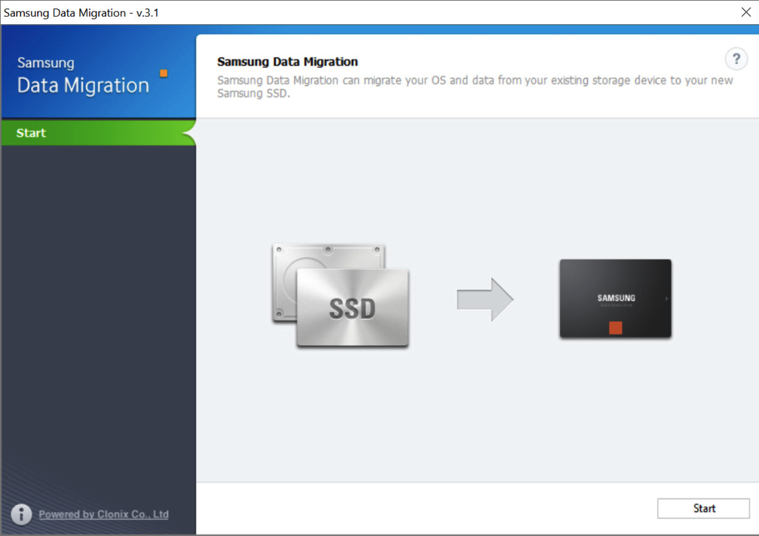
Task: Click the help question mark icon
Action: click(x=736, y=59)
